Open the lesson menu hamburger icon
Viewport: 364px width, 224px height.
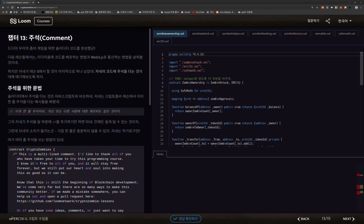tap(11, 219)
